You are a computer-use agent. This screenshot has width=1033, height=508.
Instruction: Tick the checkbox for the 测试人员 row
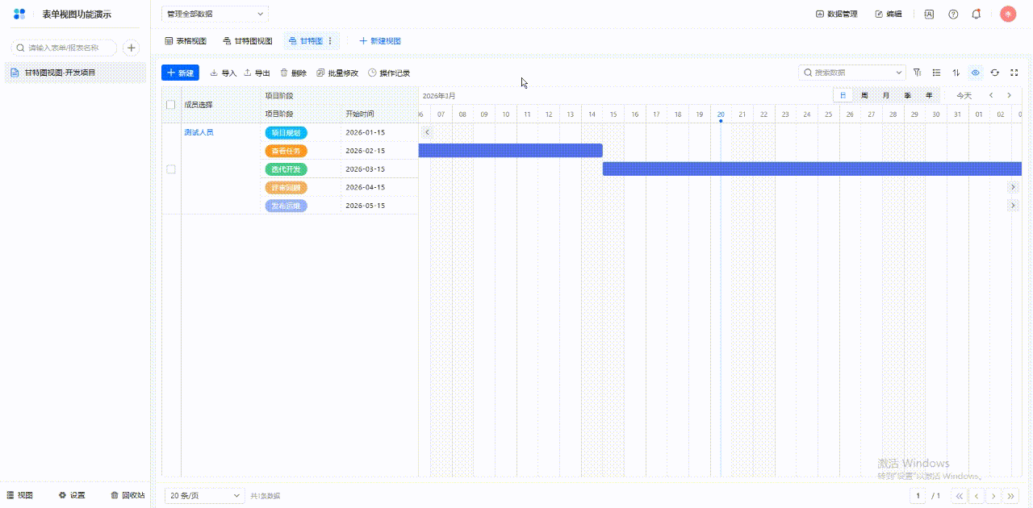pos(170,169)
